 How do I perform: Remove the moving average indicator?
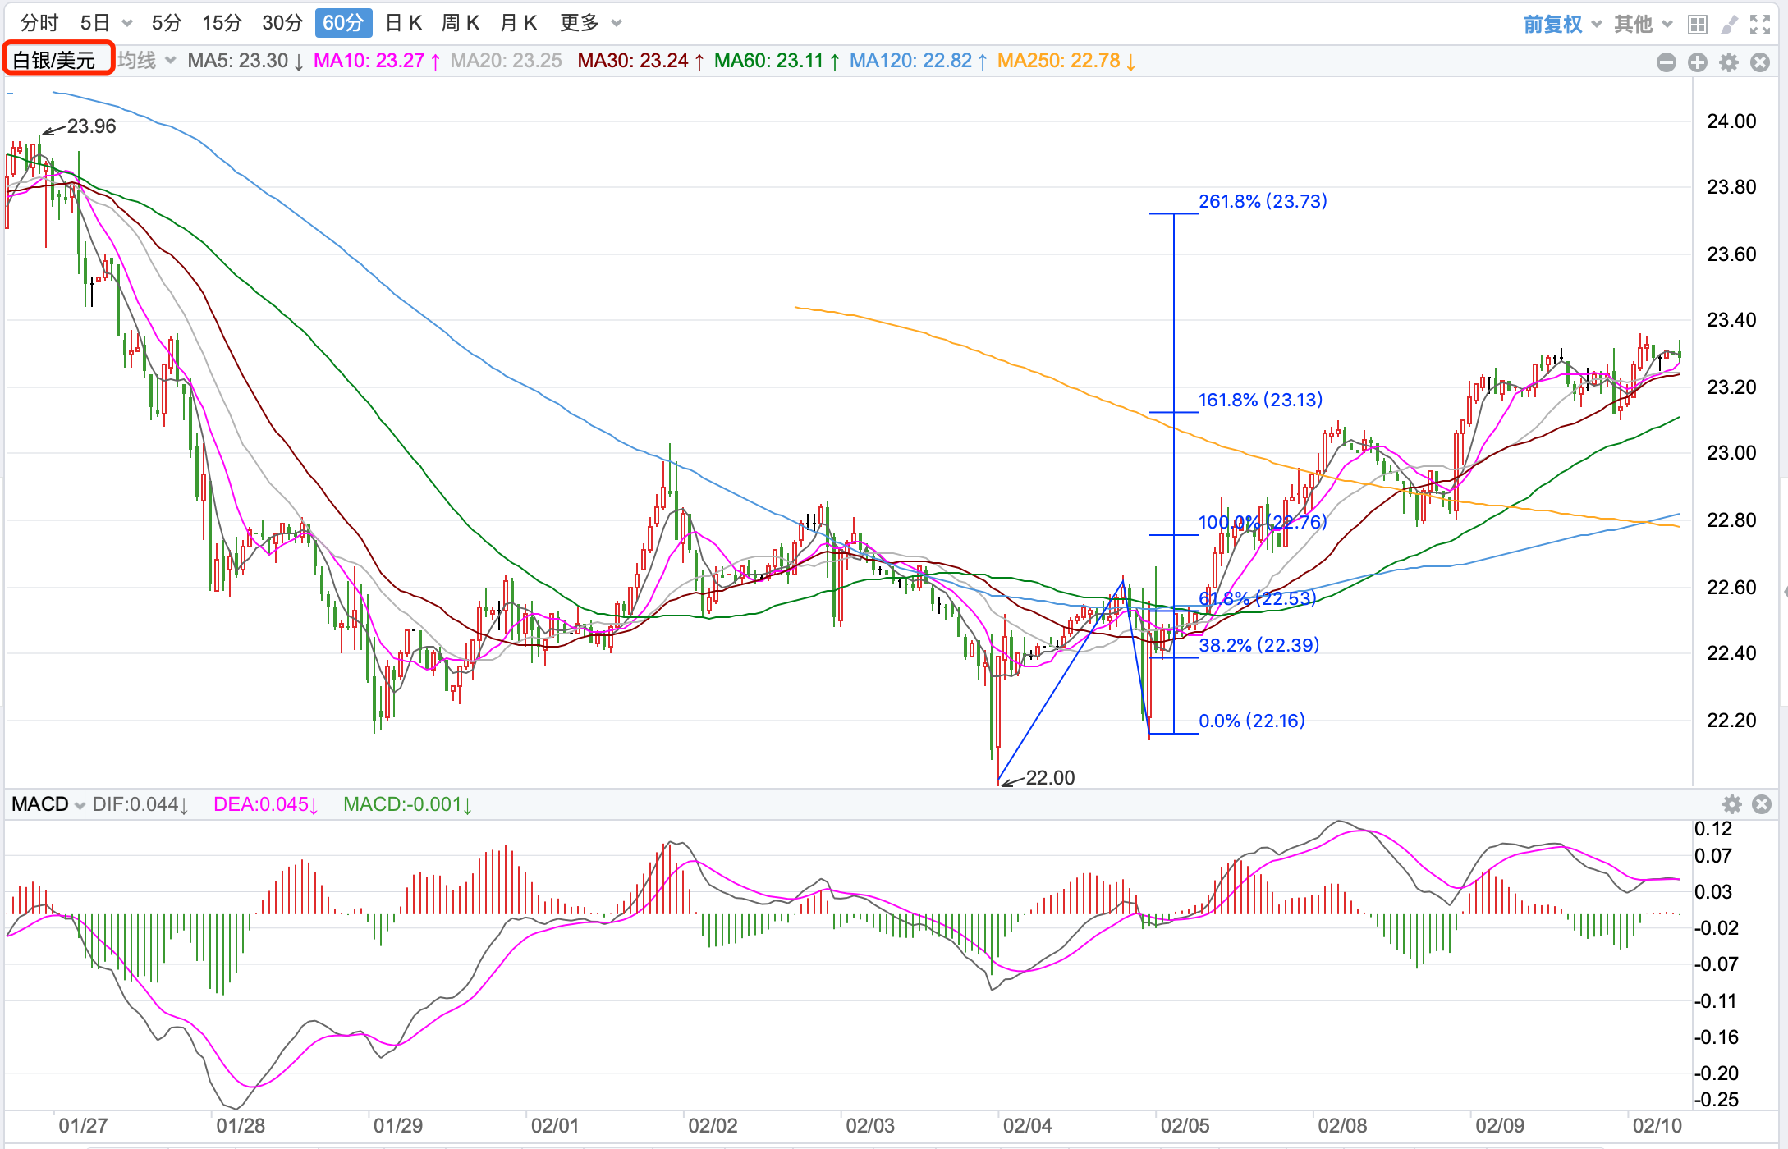pos(1760,62)
